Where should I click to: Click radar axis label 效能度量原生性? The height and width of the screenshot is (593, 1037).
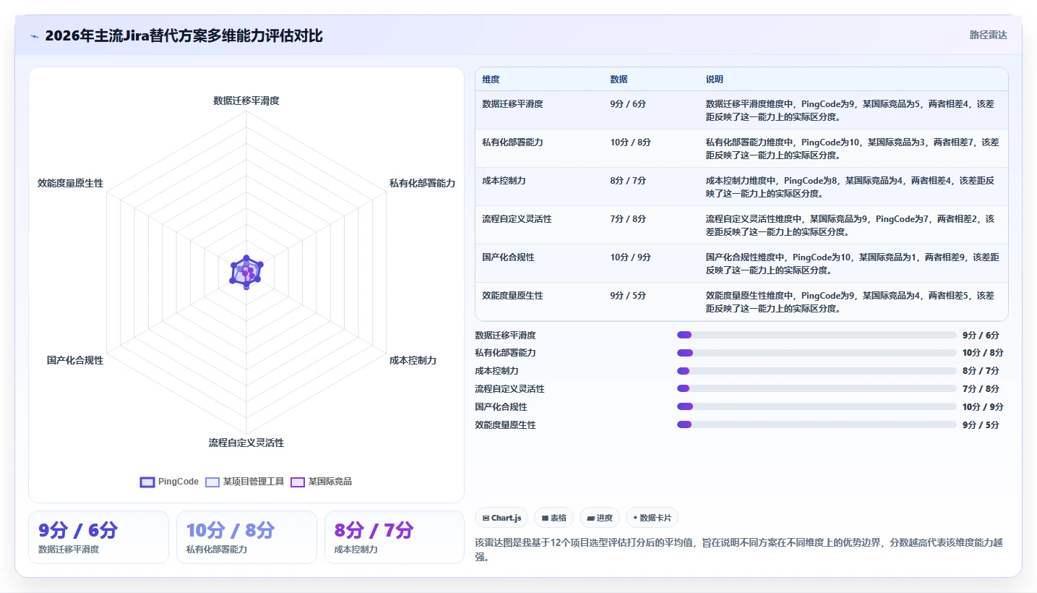[x=70, y=183]
